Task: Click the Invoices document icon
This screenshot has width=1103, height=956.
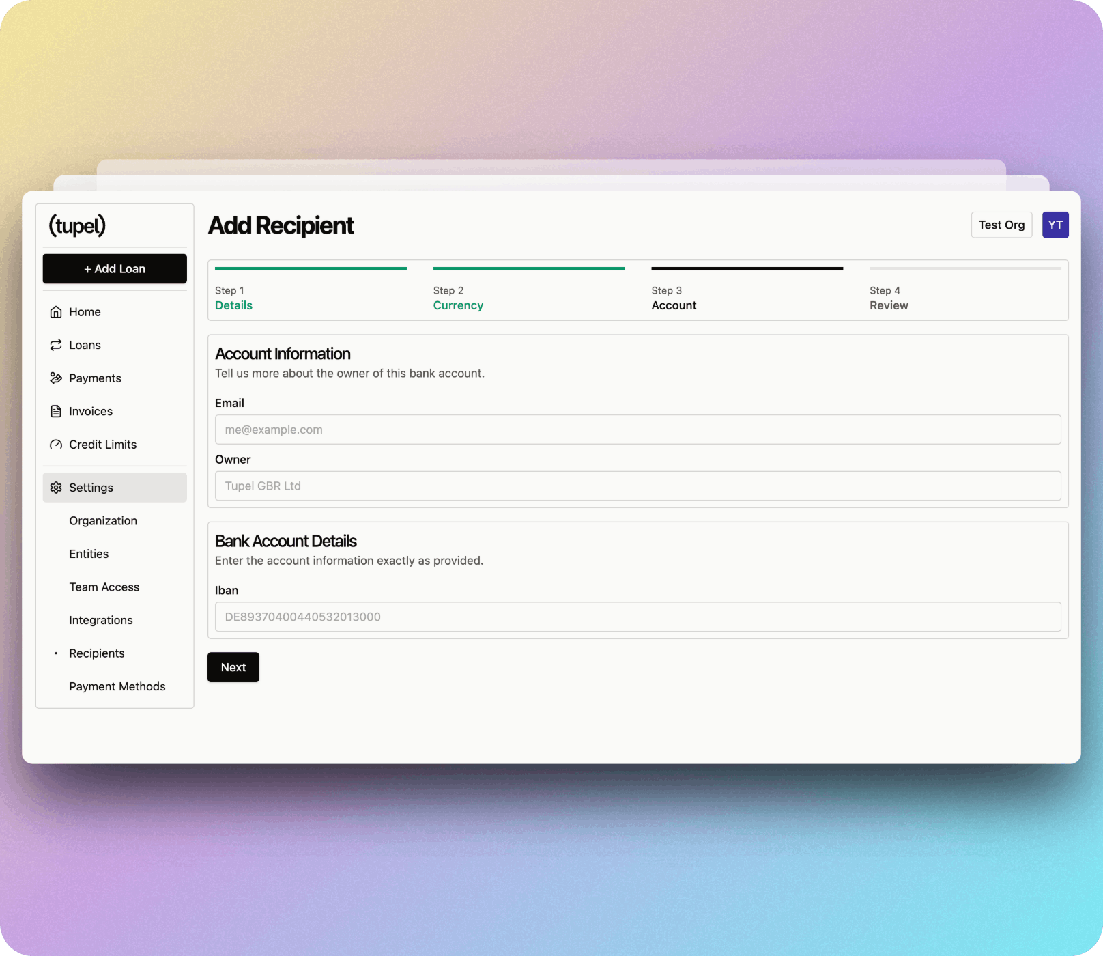Action: point(56,412)
